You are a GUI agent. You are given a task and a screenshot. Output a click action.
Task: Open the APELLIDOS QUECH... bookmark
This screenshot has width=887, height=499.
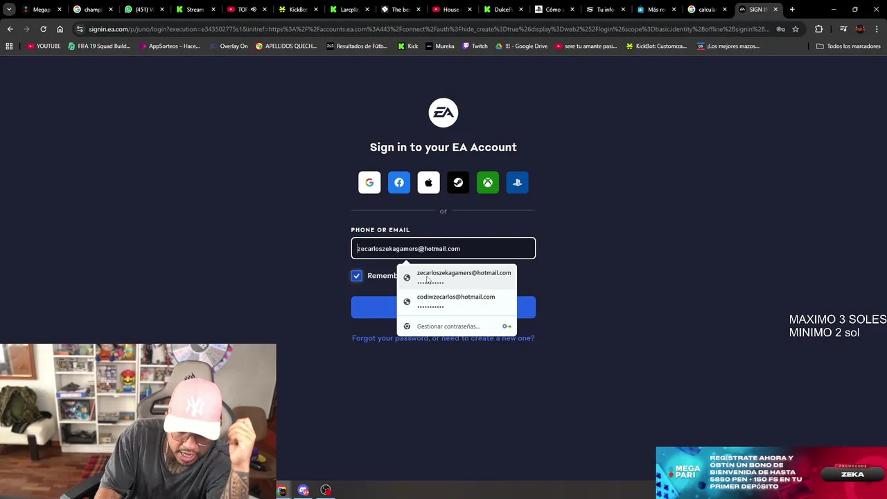pos(286,46)
